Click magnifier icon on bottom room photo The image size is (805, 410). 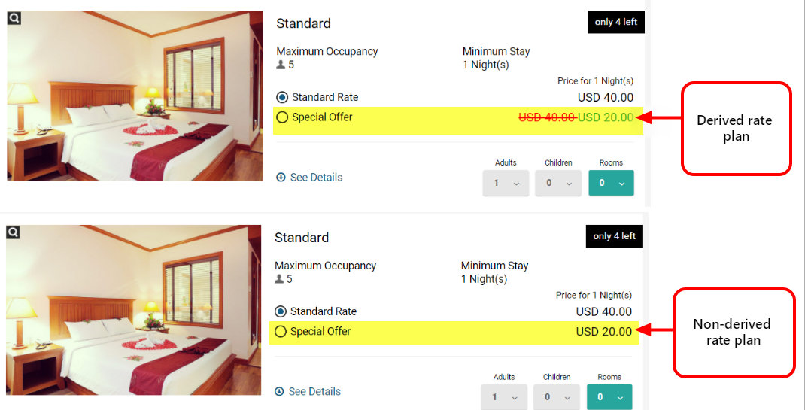pos(13,232)
